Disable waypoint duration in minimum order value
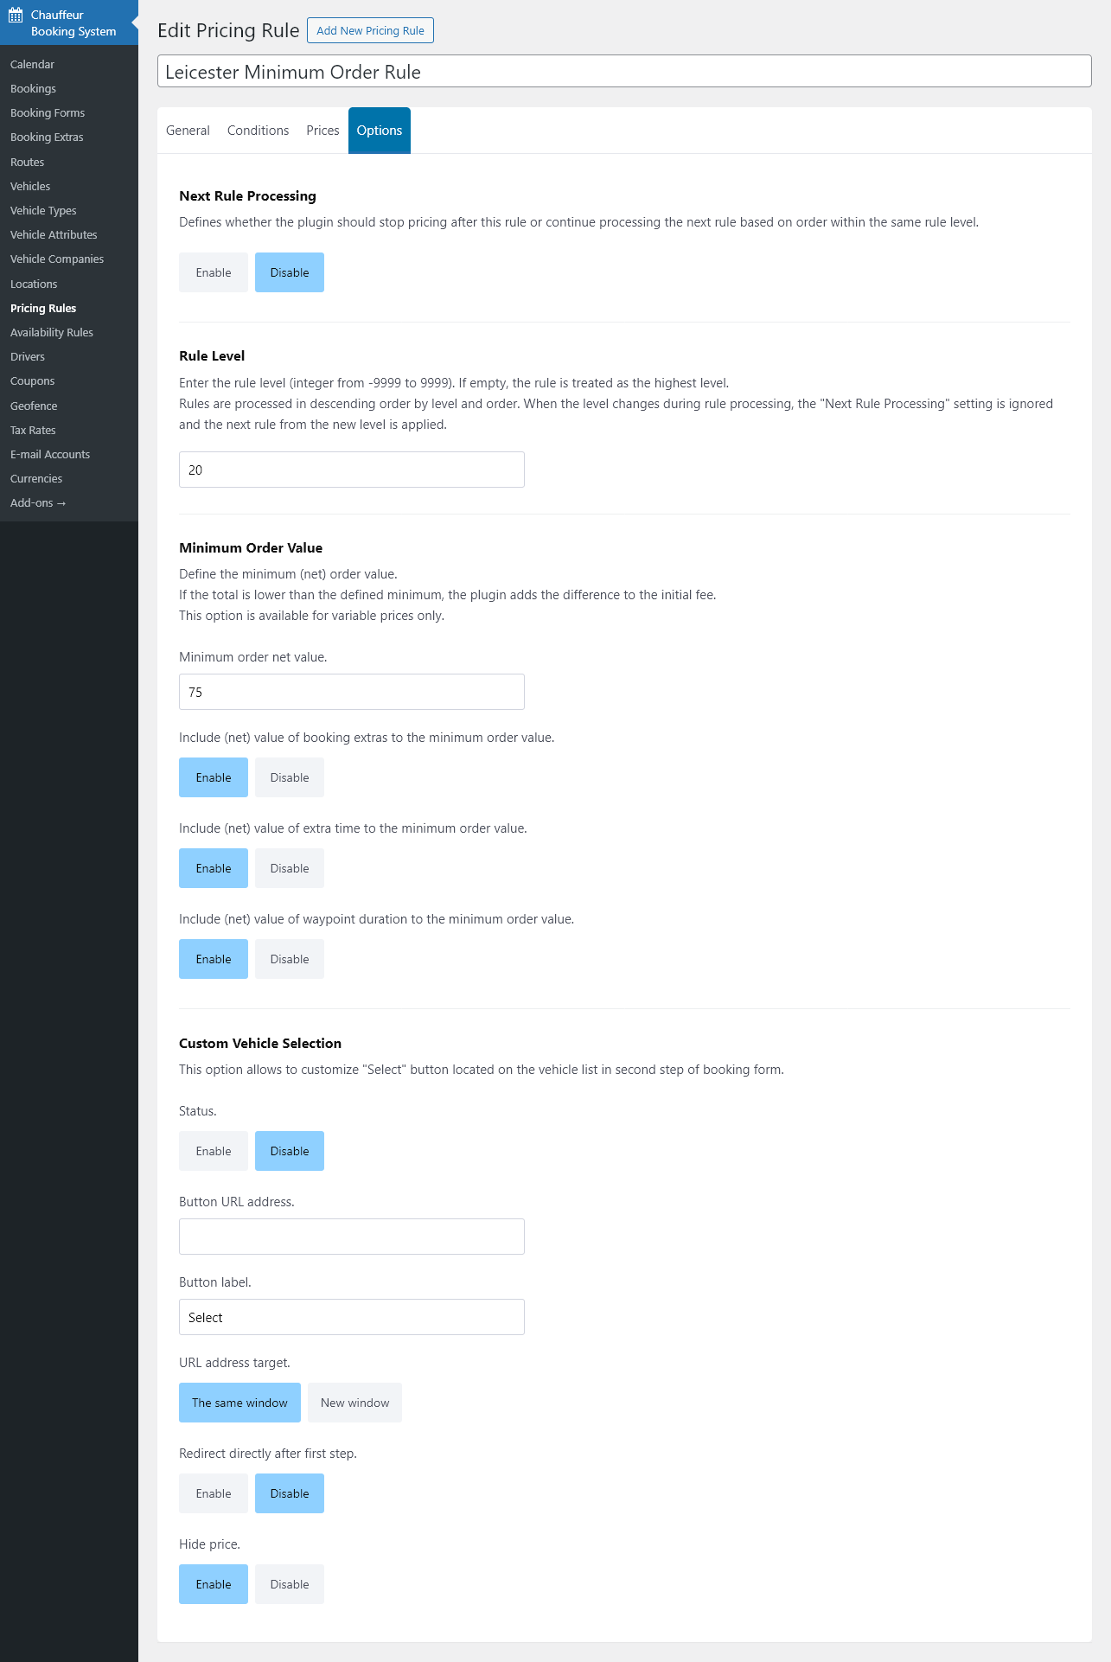1111x1662 pixels. tap(289, 959)
